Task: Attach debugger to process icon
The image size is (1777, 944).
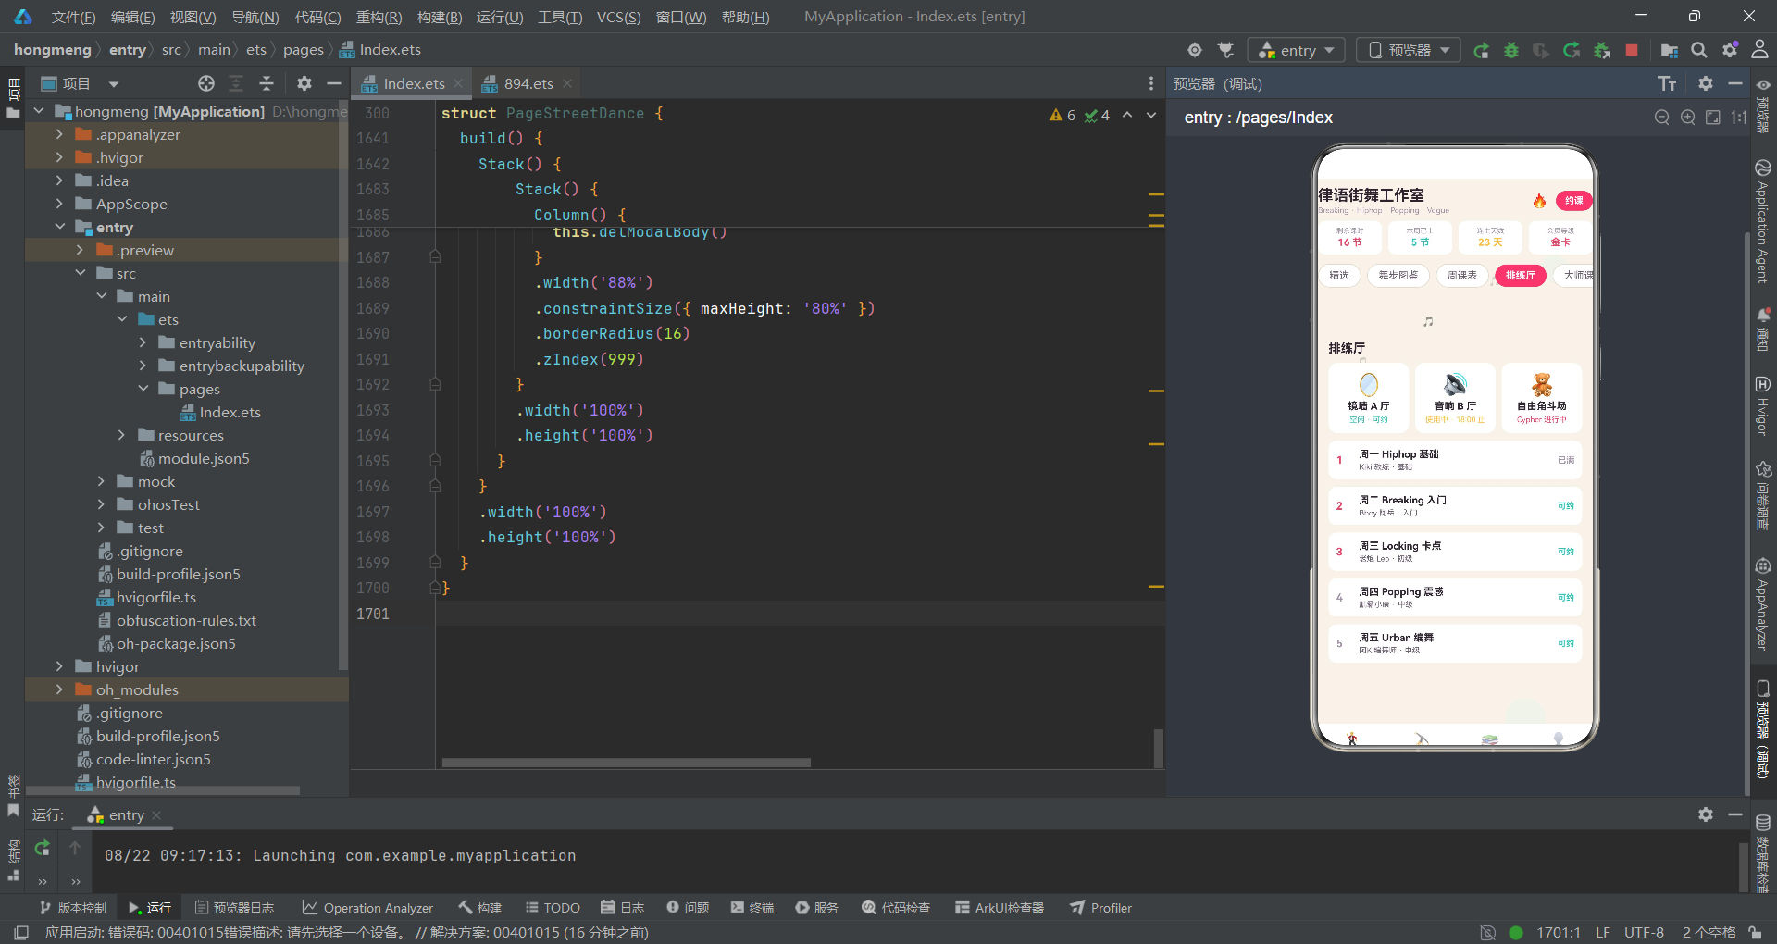Action: 1602,50
